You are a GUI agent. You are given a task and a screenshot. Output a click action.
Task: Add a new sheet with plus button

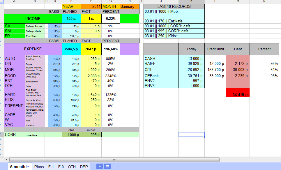100,167
